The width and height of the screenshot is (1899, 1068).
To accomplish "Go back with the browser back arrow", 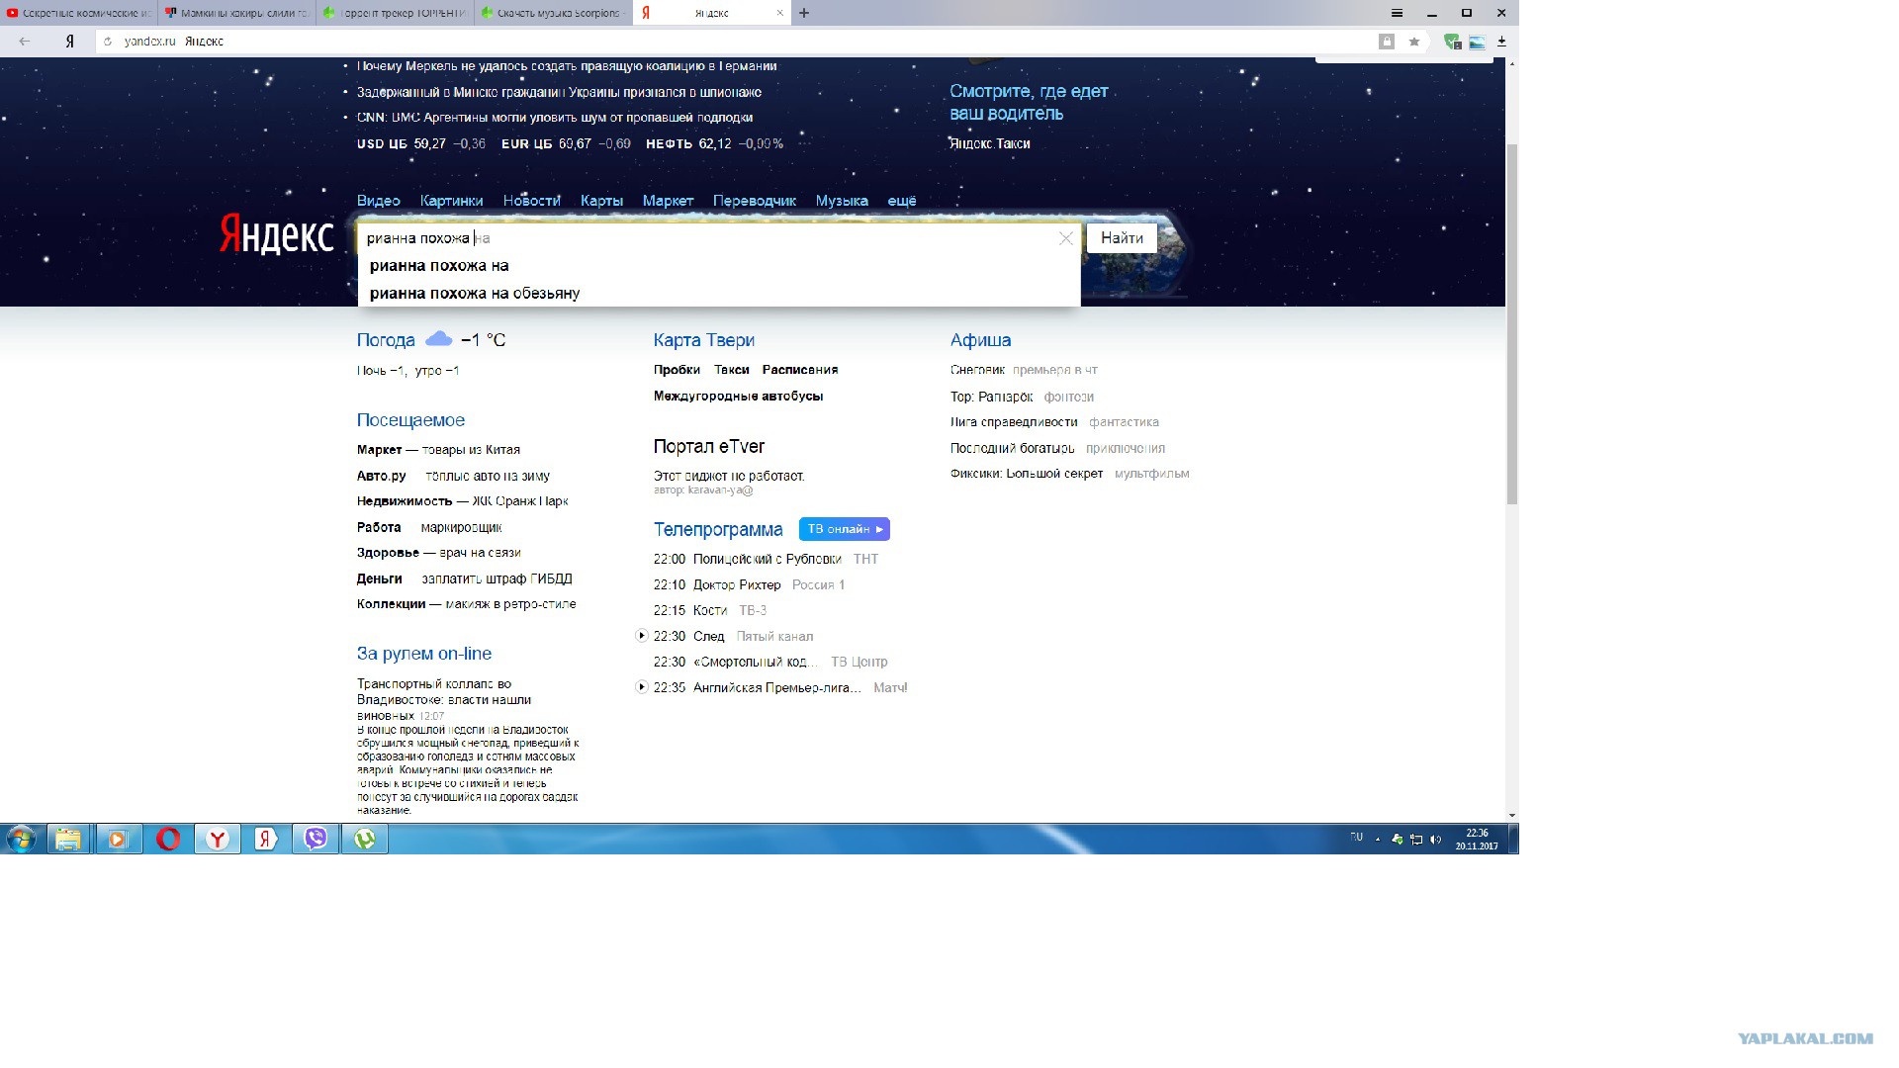I will click(25, 42).
